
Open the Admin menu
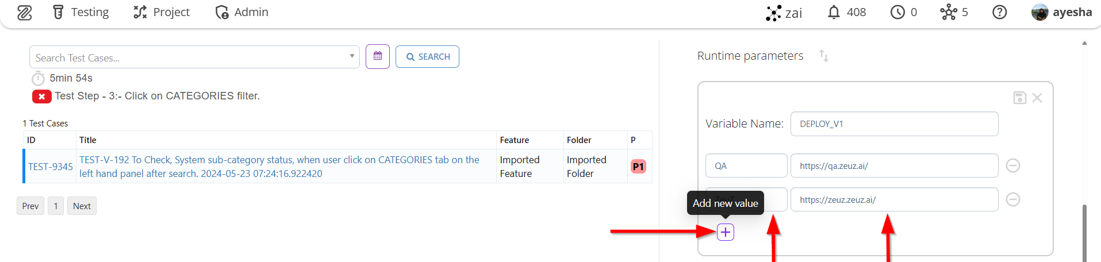pos(242,12)
